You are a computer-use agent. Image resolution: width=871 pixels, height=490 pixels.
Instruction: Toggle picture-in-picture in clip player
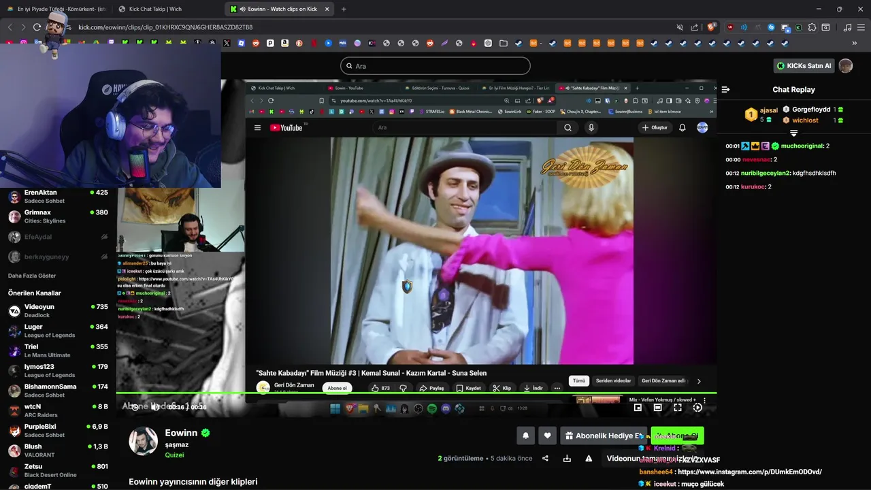638,408
